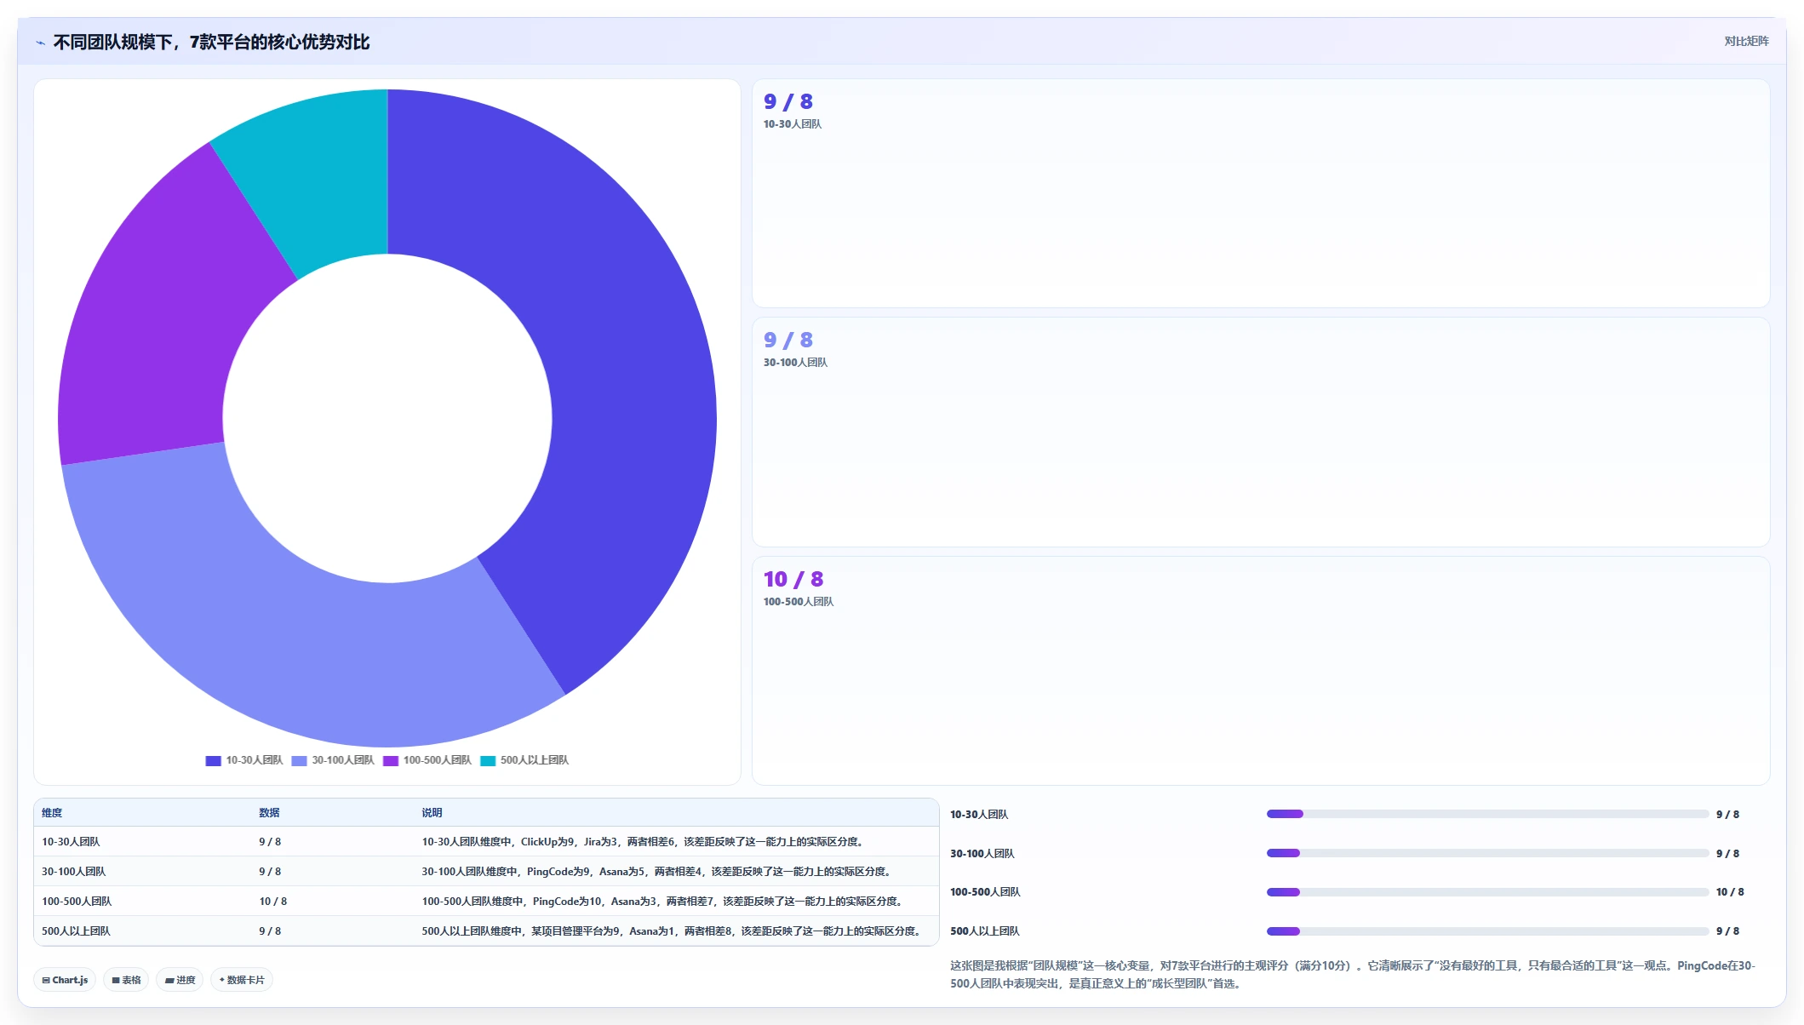Click the 100-500人团队 caption under the third card value
This screenshot has height=1025, width=1804.
click(x=799, y=602)
